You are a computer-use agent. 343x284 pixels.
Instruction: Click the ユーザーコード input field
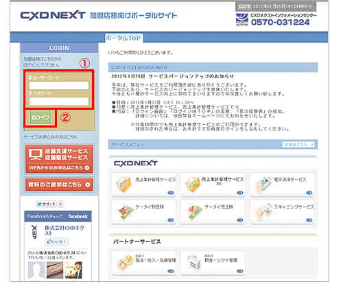pos(59,86)
